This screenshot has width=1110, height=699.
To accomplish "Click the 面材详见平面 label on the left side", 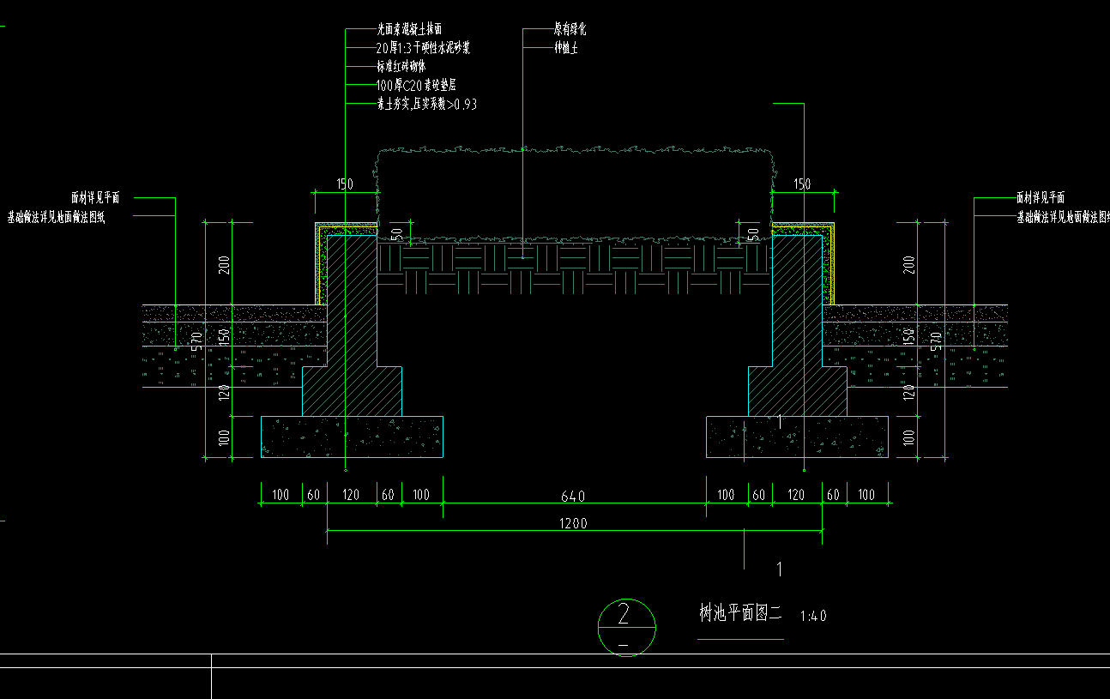I will coord(95,198).
